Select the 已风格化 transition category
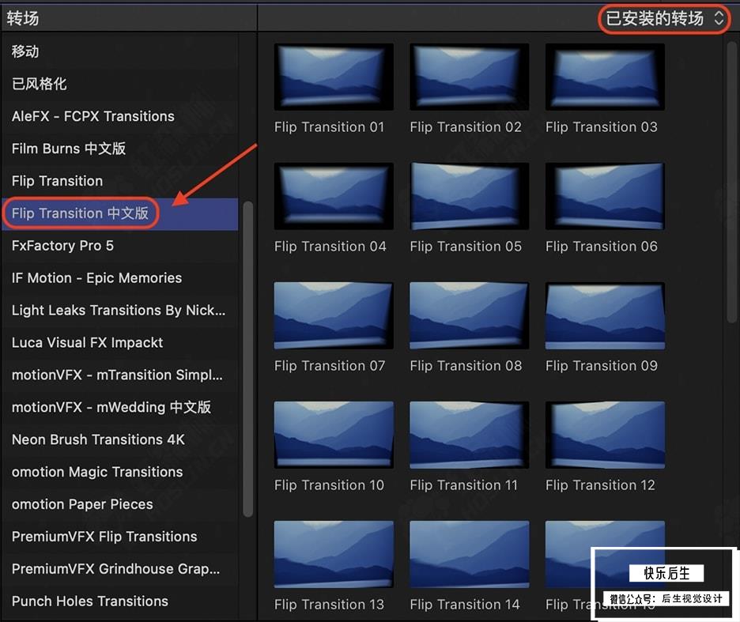This screenshot has height=622, width=740. (120, 84)
